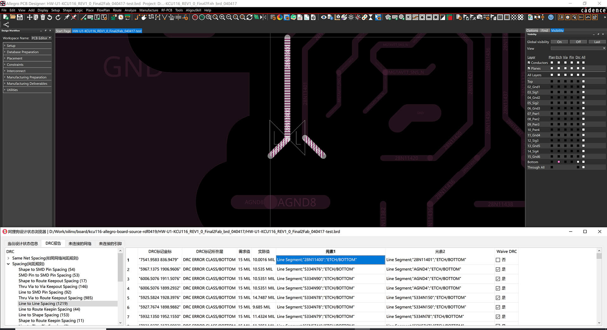The height and width of the screenshot is (330, 607).
Task: Expand the Manufacturing Deliverables section
Action: click(27, 84)
